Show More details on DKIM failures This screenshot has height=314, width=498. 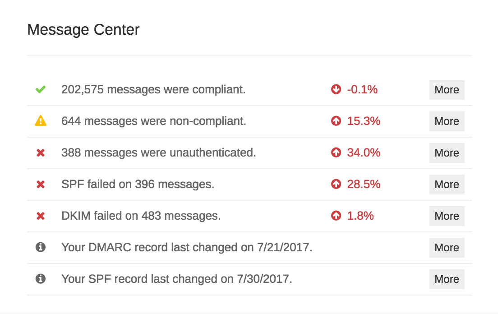(x=447, y=216)
